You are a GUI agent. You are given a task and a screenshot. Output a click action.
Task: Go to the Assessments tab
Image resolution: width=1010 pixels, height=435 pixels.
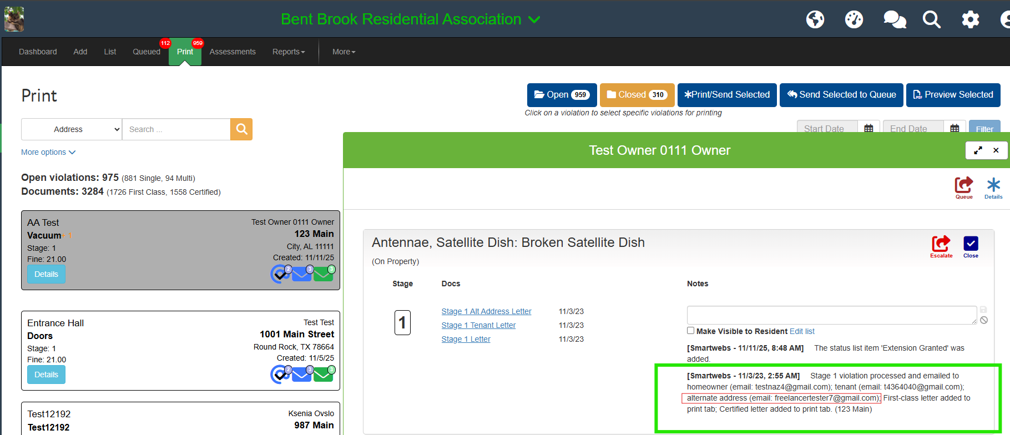pyautogui.click(x=233, y=52)
